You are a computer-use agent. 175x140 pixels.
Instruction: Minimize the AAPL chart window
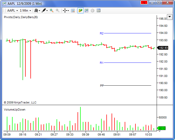coord(152,2)
